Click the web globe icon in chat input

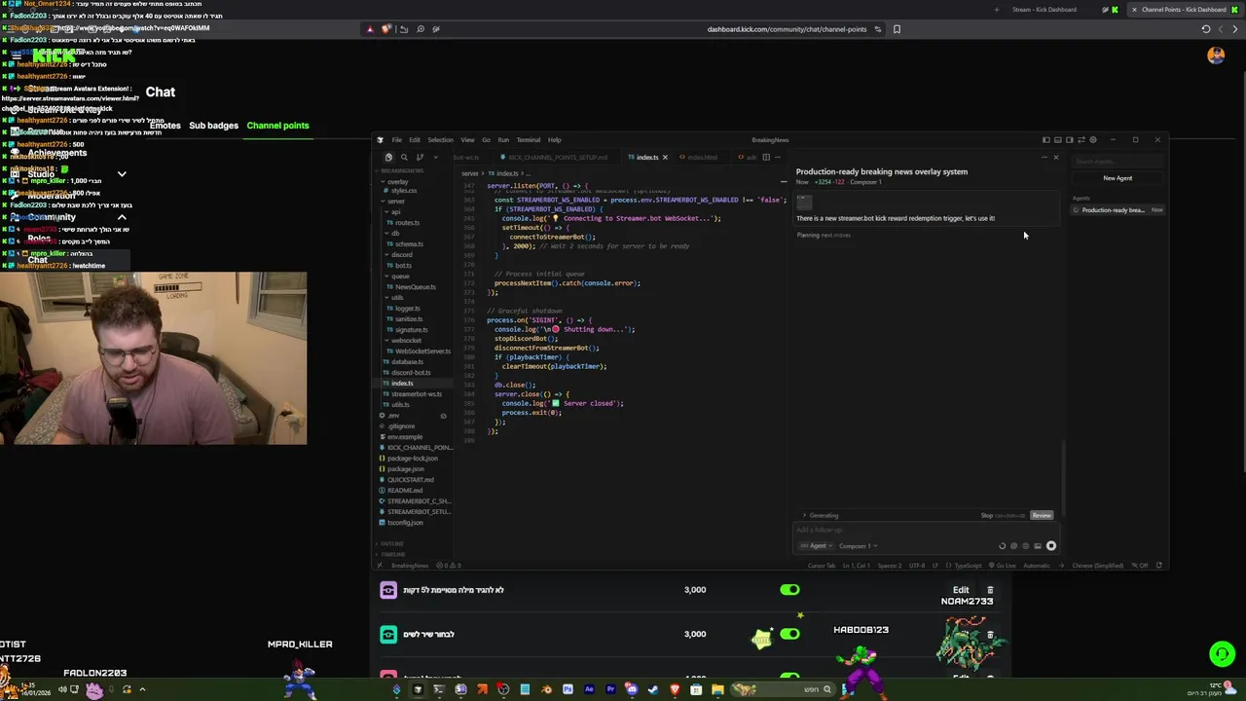tap(1025, 546)
